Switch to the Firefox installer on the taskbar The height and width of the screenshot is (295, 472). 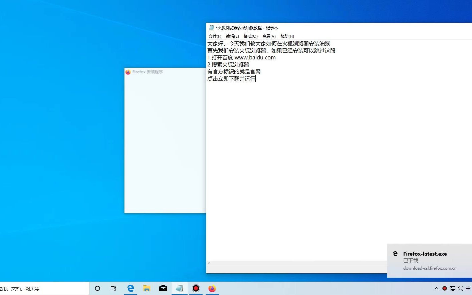click(212, 288)
